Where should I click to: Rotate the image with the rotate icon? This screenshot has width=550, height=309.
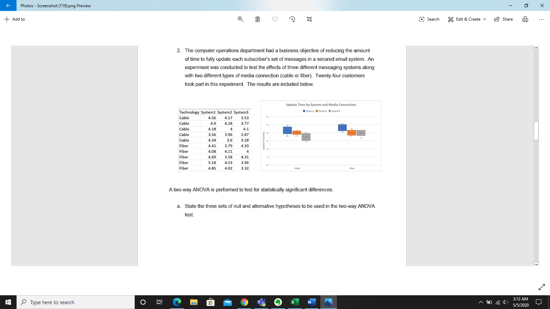[x=292, y=19]
